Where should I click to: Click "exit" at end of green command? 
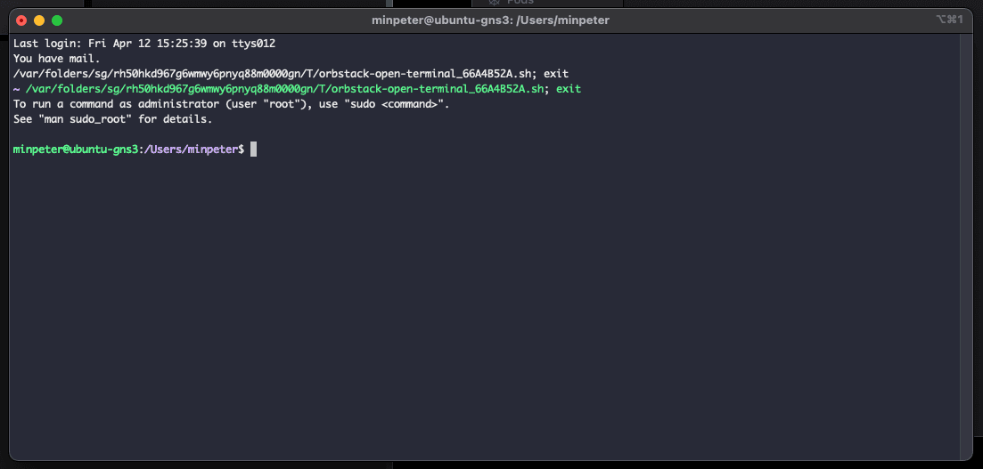coord(568,89)
